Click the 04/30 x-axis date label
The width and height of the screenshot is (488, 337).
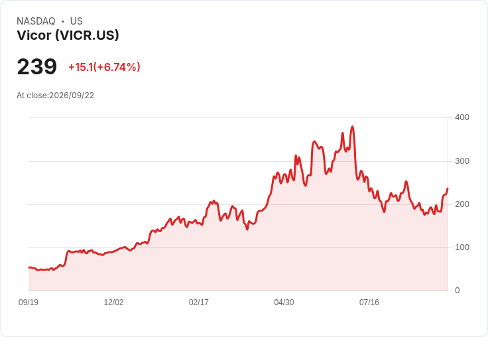[284, 303]
